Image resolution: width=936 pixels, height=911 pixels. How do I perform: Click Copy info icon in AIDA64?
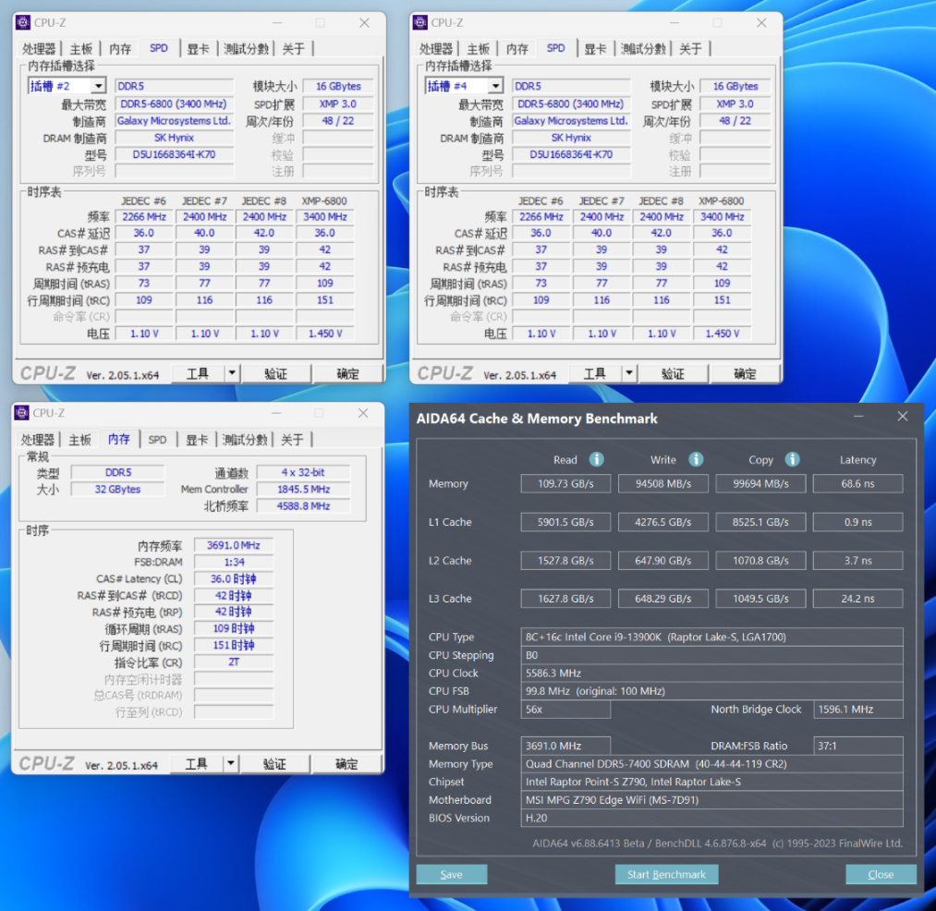(792, 459)
